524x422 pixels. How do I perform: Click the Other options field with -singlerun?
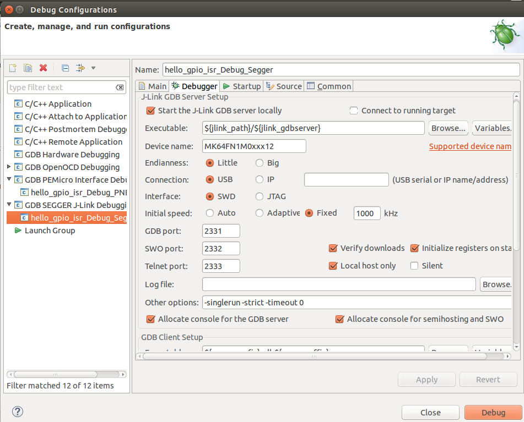[x=356, y=302]
